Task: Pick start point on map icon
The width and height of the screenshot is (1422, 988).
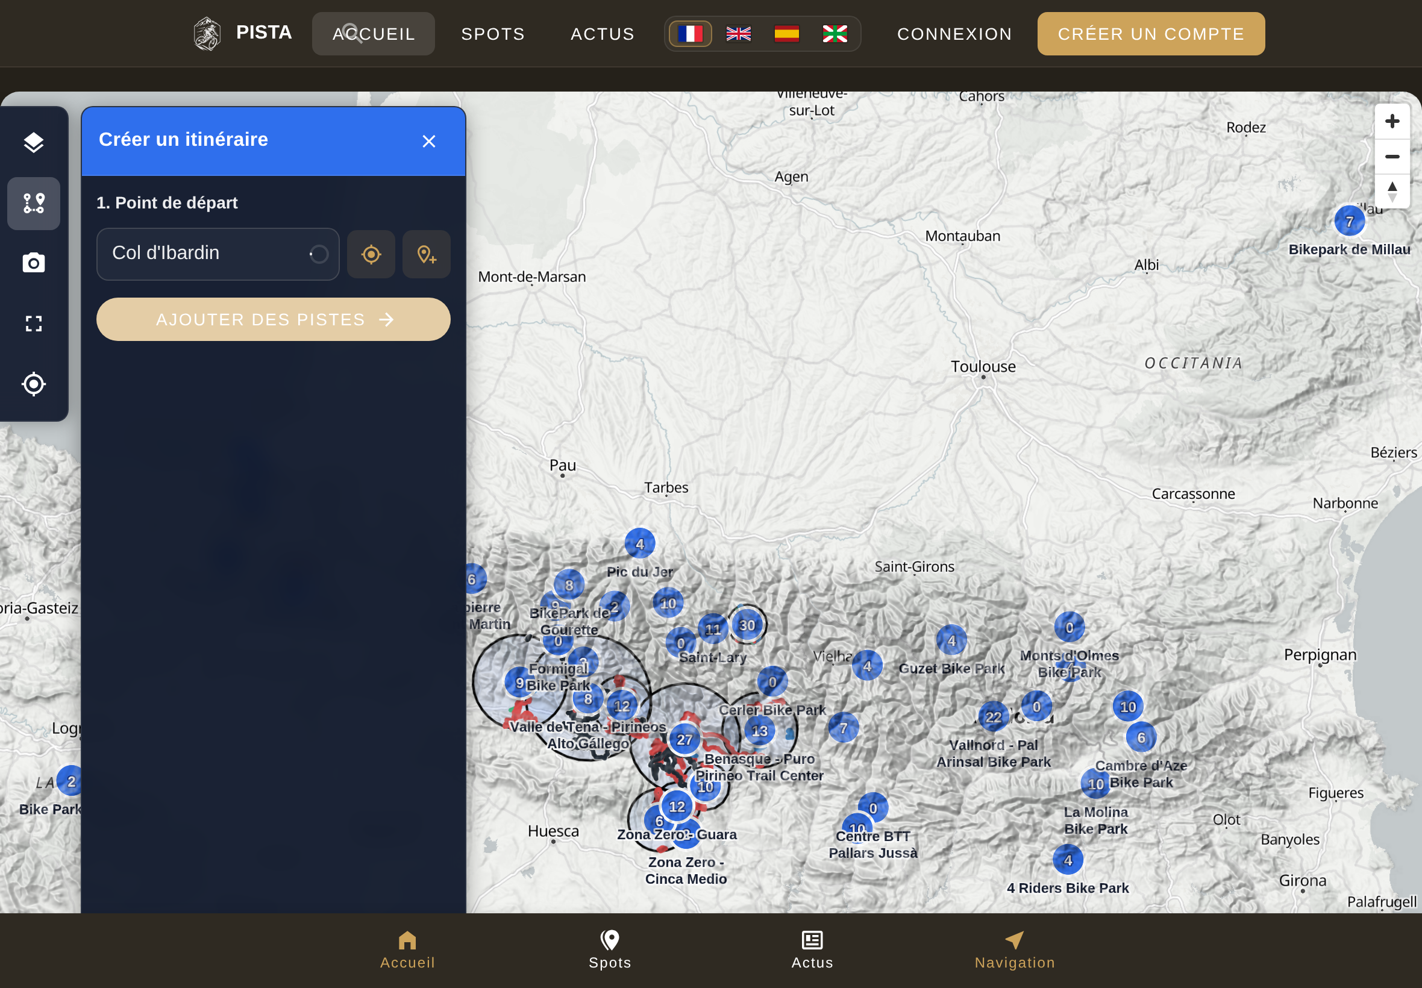Action: pos(427,254)
